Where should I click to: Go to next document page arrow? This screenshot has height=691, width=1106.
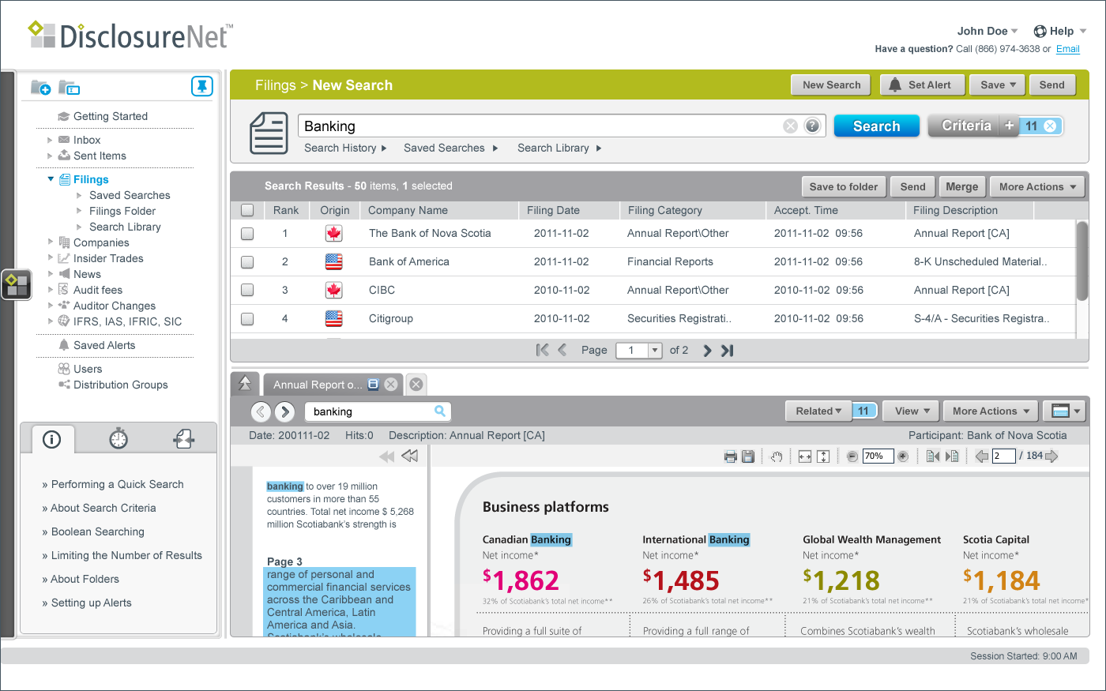click(1051, 456)
